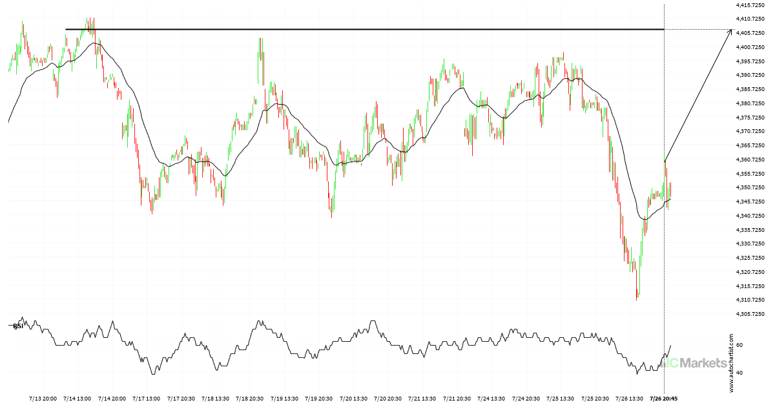Select the 7/18 13:30 time axis label
Screen dimensions: 775x407
(x=216, y=399)
